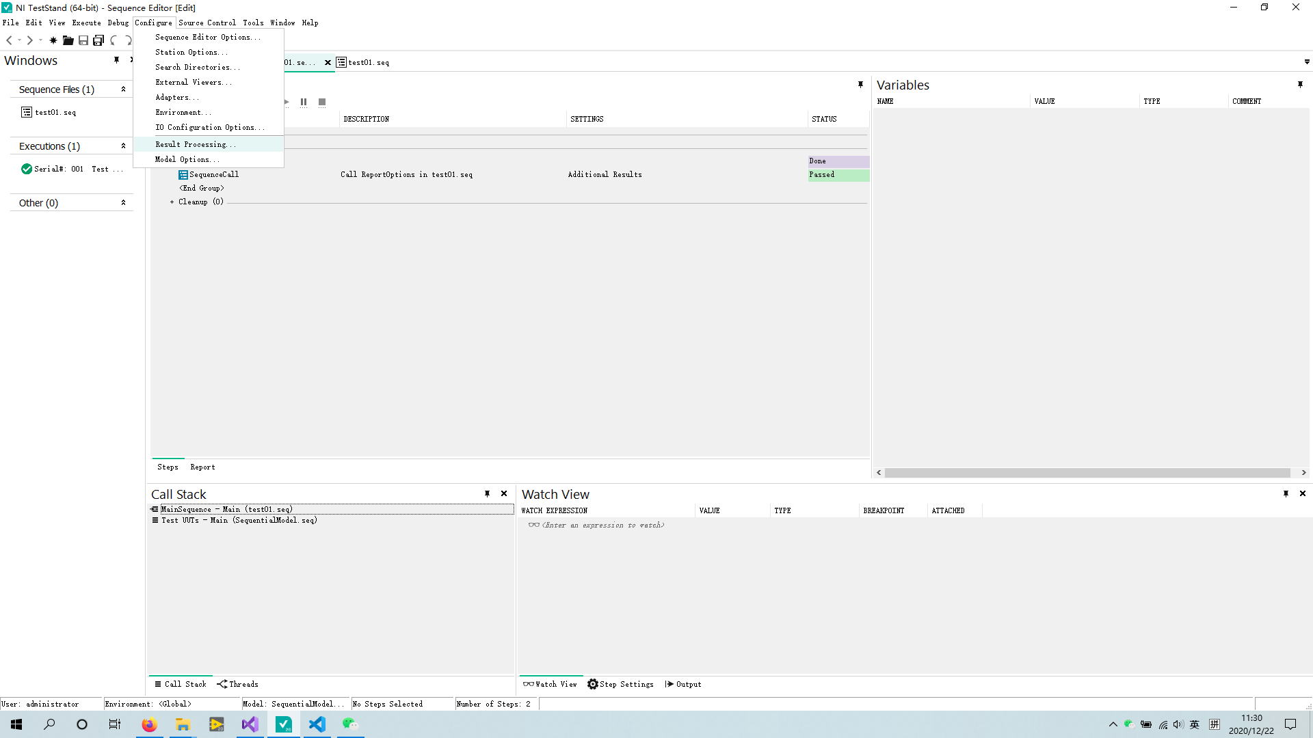Select Result Processing from the Configure menu
The height and width of the screenshot is (738, 1313).
[194, 144]
